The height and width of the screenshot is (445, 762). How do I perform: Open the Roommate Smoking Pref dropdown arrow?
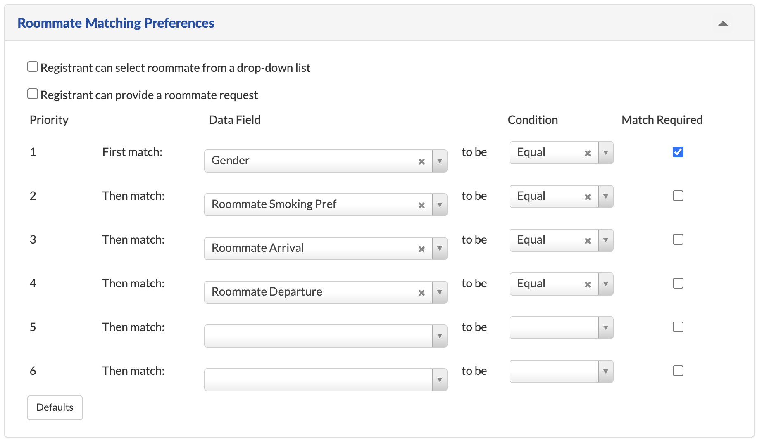(440, 205)
